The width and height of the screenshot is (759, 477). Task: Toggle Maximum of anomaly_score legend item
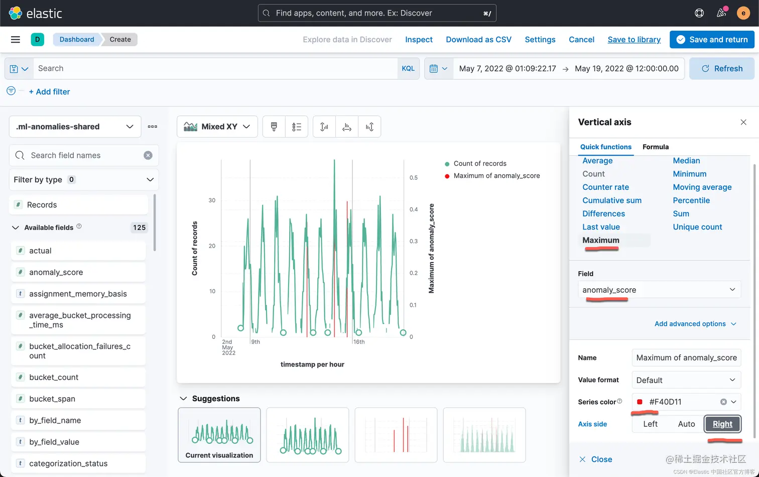click(496, 176)
